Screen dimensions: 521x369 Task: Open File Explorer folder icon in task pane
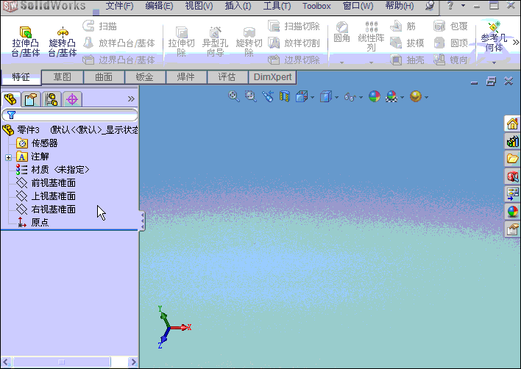(512, 158)
